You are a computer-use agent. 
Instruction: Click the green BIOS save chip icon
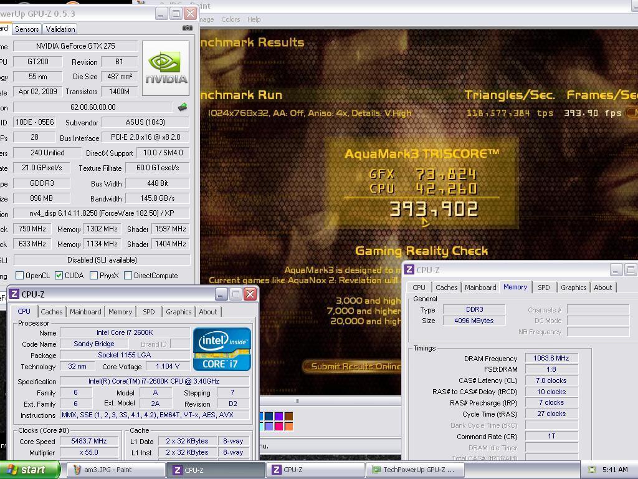tap(183, 107)
